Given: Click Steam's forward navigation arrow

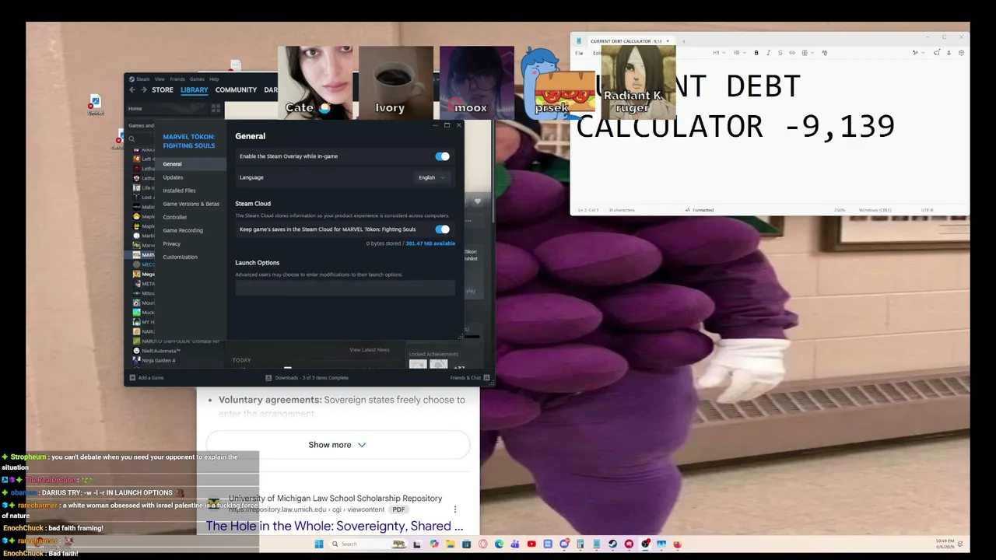Looking at the screenshot, I should click(x=143, y=90).
